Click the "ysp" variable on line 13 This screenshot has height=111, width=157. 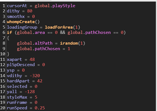11,71
